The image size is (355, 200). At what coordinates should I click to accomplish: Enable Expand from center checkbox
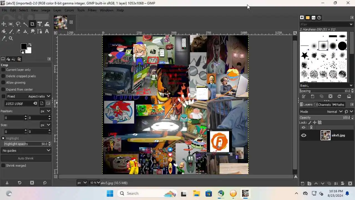click(x=3, y=89)
